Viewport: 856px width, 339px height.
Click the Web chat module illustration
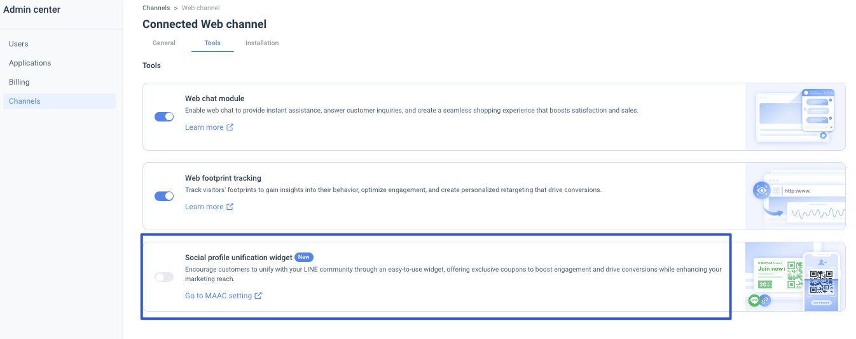coord(795,116)
